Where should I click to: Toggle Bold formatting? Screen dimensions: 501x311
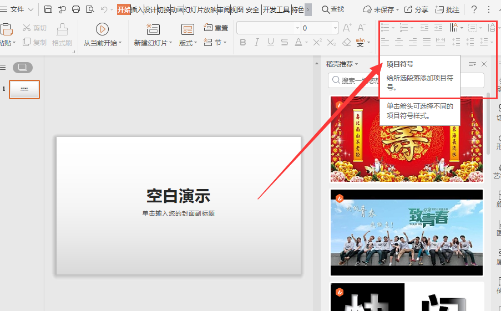coord(242,43)
